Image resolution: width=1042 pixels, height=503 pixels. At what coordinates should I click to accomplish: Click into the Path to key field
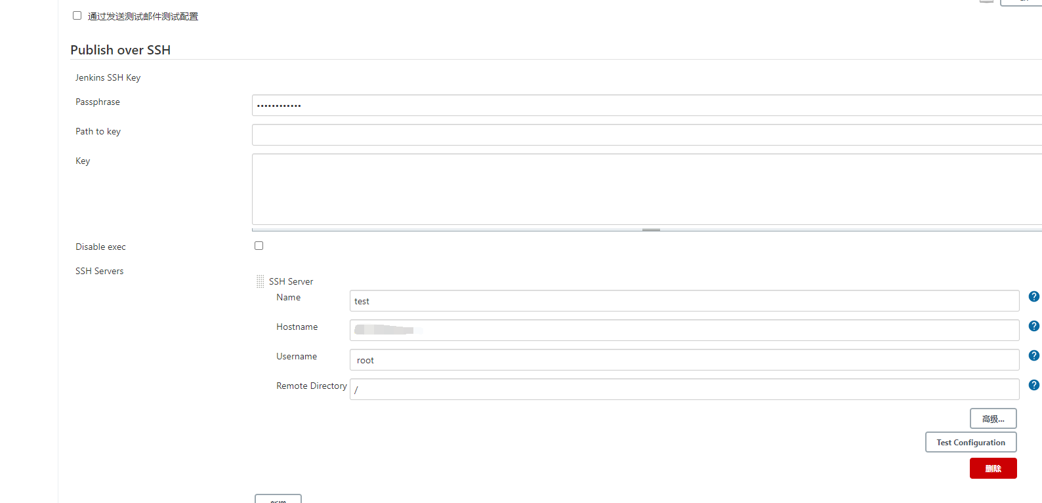[647, 134]
